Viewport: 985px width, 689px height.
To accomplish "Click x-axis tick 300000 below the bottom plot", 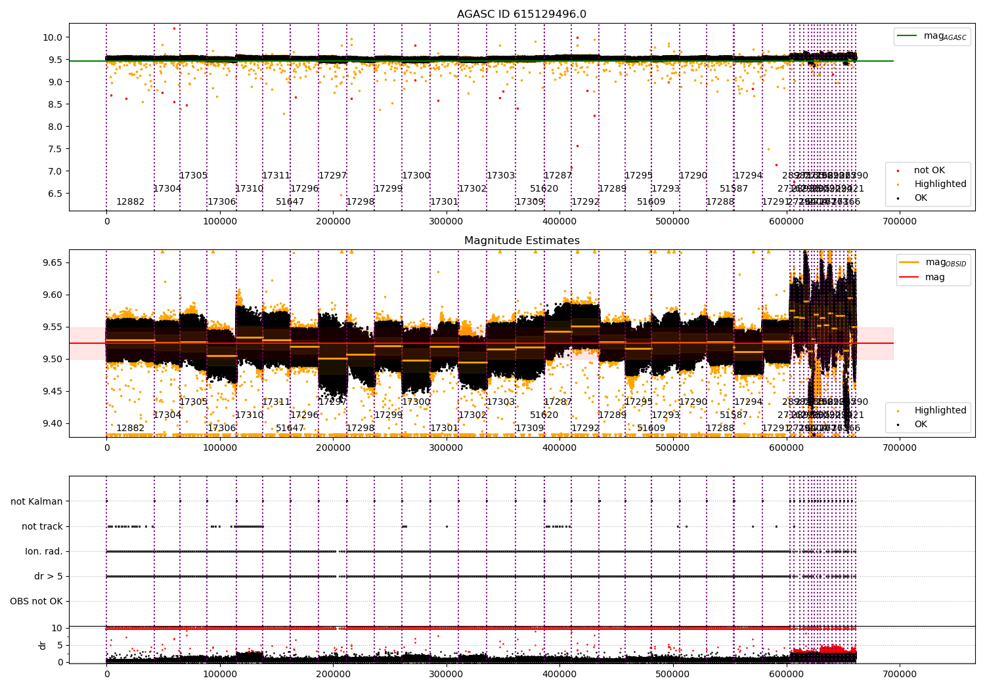I will 447,675.
